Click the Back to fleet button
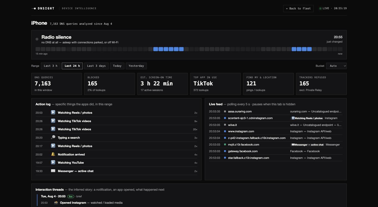This screenshot has width=378, height=207. [298, 8]
